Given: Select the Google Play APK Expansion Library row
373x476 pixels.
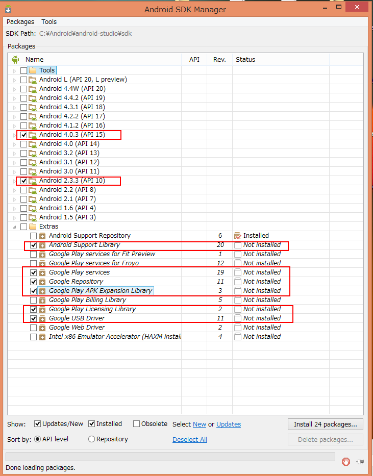Looking at the screenshot, I should coord(101,290).
